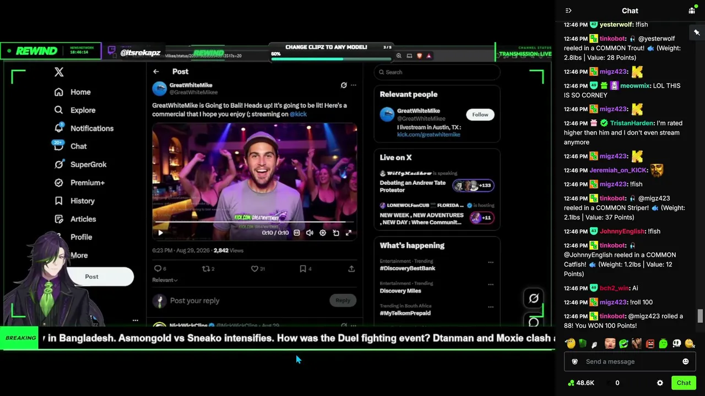Open the floating Grok button
Screen dimensions: 705x396
(x=533, y=298)
